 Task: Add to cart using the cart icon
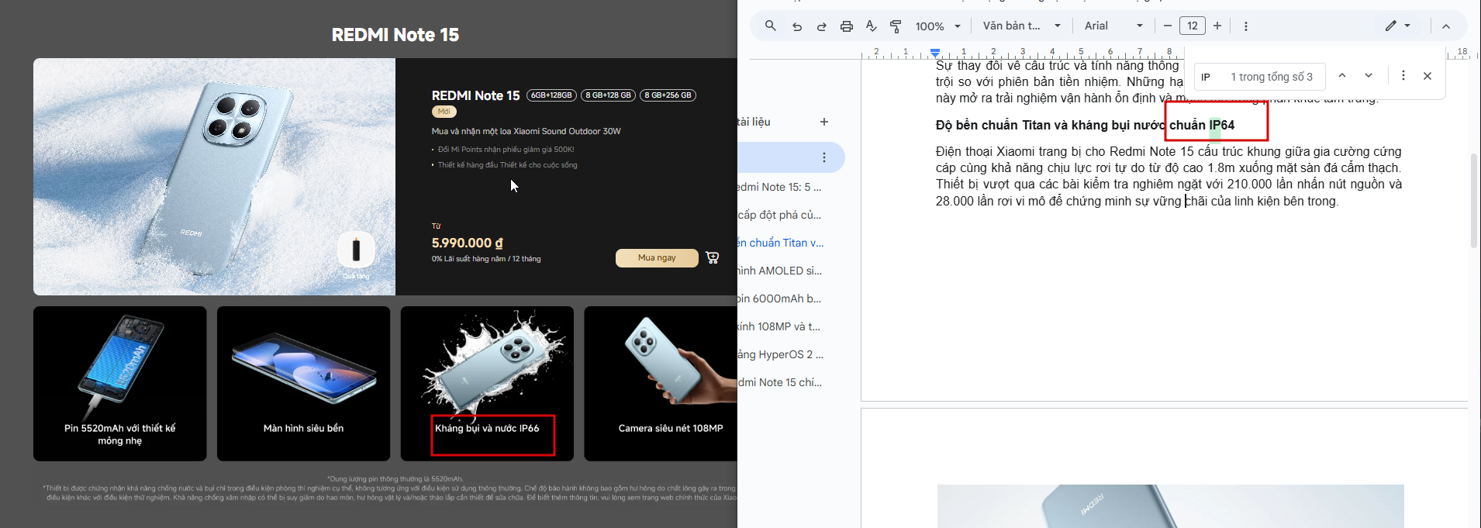(x=712, y=257)
